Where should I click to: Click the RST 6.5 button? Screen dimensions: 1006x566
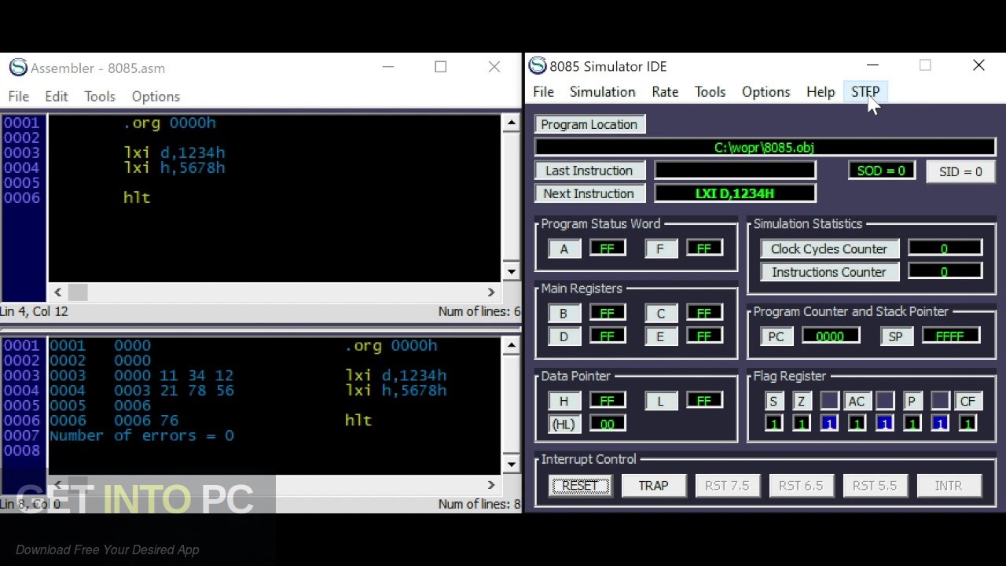click(x=801, y=486)
